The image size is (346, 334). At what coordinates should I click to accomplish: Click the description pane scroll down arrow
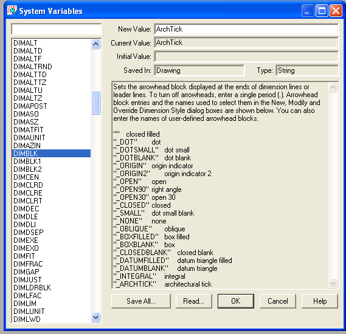tap(333, 283)
